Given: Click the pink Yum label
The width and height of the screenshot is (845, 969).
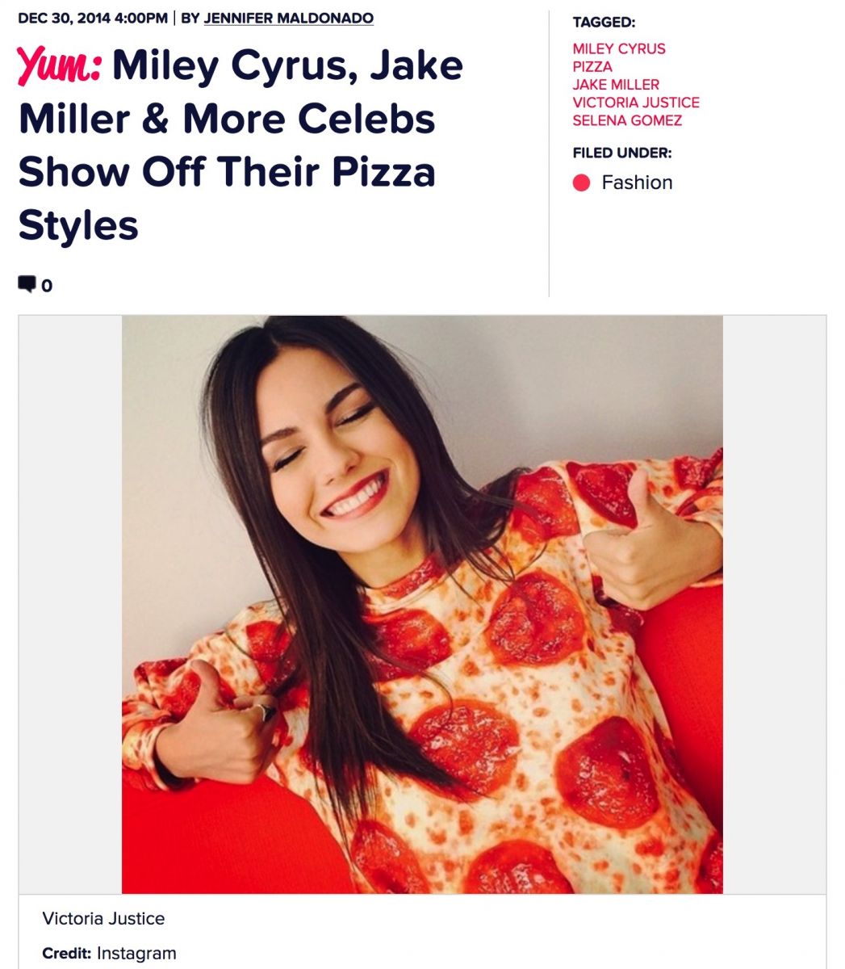Looking at the screenshot, I should (x=59, y=65).
